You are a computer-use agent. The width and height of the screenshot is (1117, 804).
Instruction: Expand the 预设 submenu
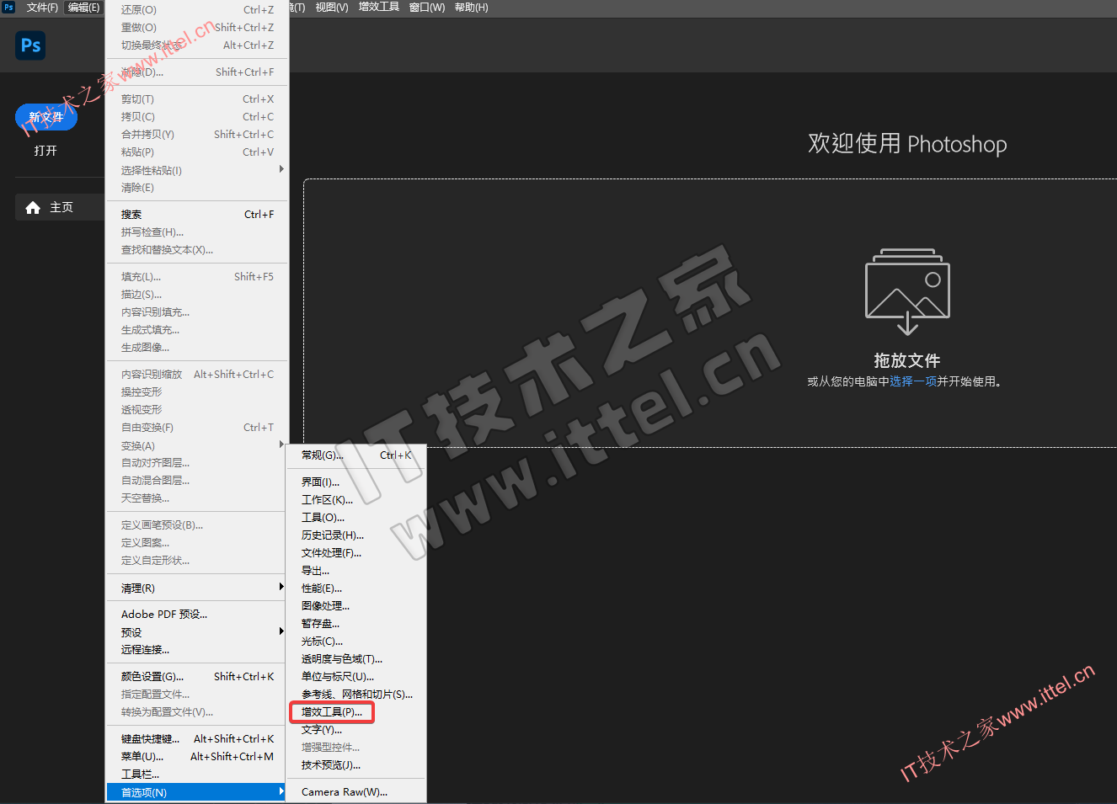[x=197, y=632]
